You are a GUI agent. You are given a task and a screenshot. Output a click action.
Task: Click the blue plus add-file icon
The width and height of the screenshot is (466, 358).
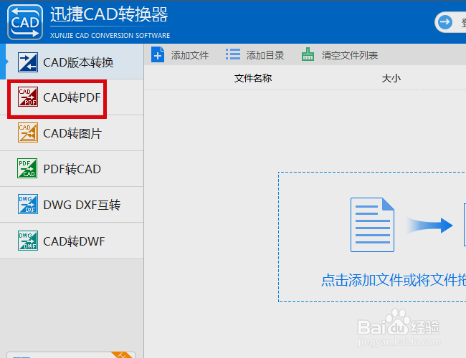click(158, 54)
